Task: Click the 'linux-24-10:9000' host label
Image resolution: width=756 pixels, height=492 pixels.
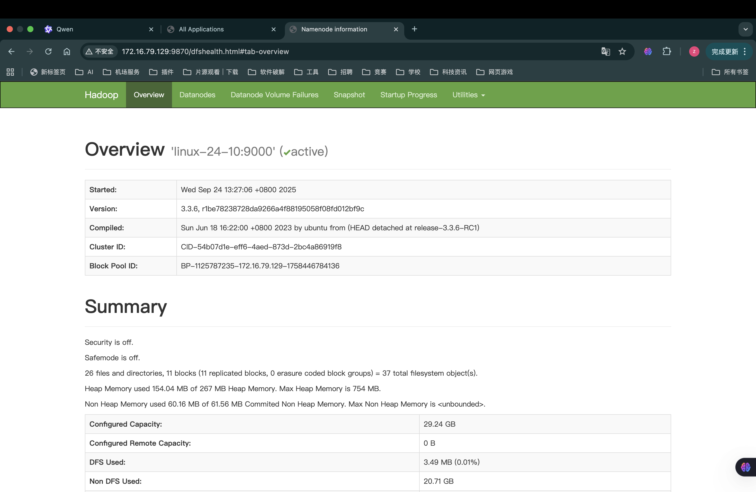Action: tap(223, 151)
